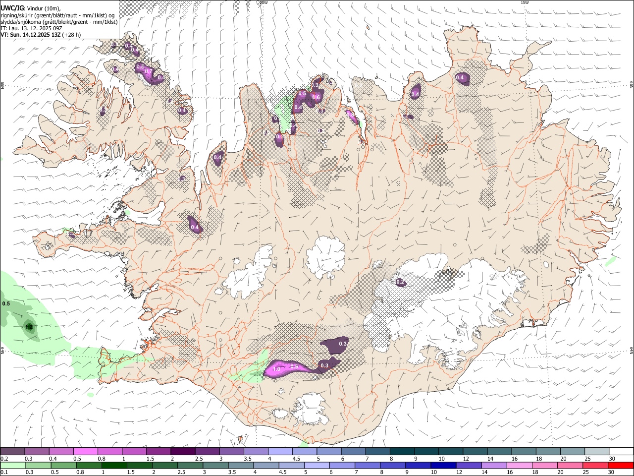Click the deep blue rain swatch labeled 10
This screenshot has width=634, height=476.
[x=443, y=466]
